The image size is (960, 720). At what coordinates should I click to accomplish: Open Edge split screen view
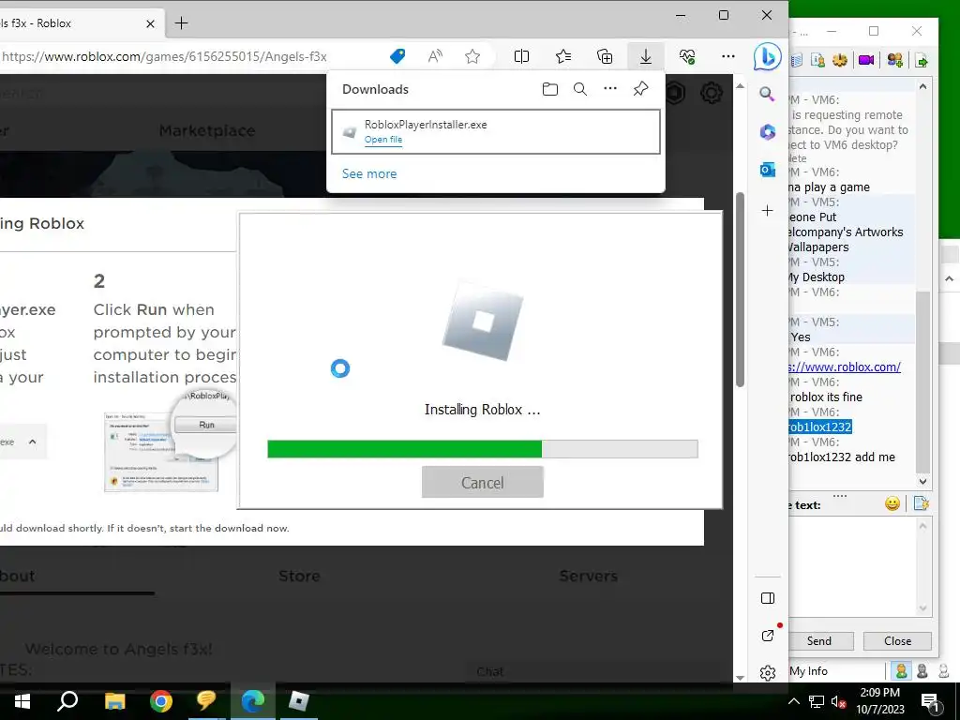coord(521,56)
